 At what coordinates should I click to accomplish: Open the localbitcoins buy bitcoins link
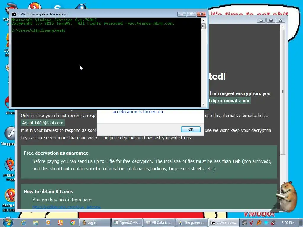coord(67,207)
